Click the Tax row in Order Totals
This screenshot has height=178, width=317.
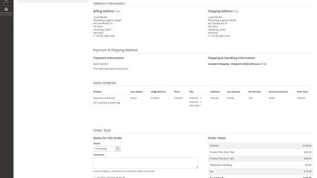(x=261, y=172)
